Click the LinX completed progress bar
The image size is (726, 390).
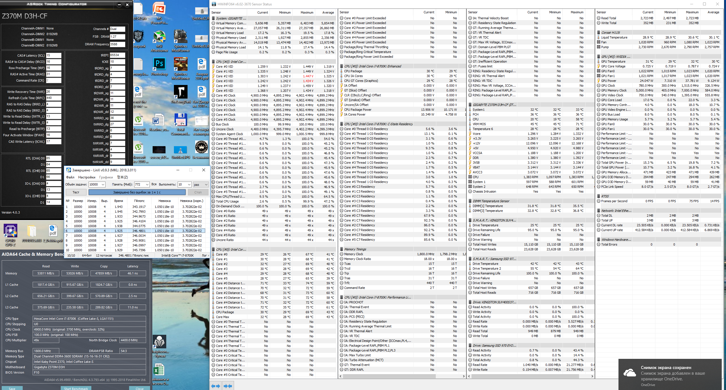[x=137, y=192]
